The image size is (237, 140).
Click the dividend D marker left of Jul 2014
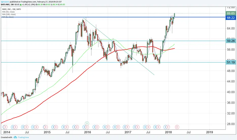pos(23,127)
